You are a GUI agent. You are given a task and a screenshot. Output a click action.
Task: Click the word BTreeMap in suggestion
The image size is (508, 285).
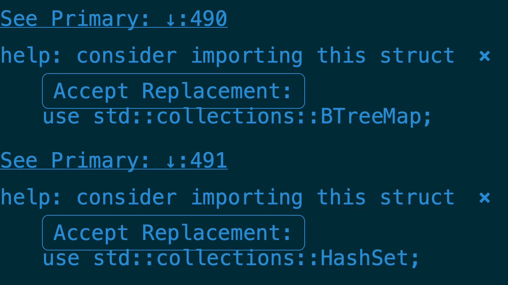[x=371, y=117]
